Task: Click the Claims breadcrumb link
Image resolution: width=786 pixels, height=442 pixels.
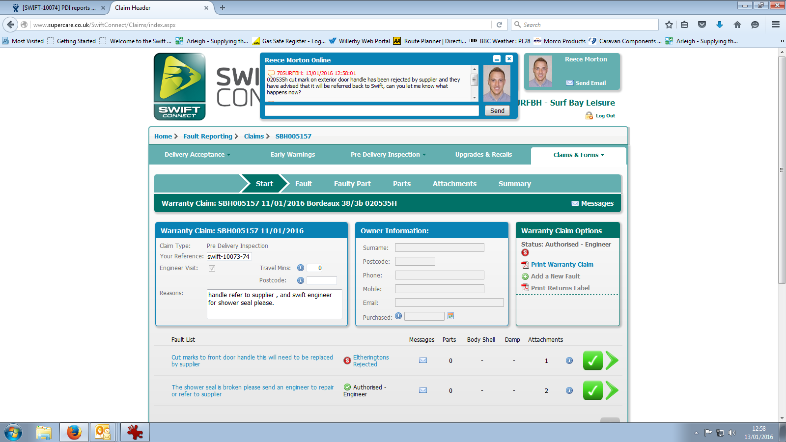Action: [254, 137]
